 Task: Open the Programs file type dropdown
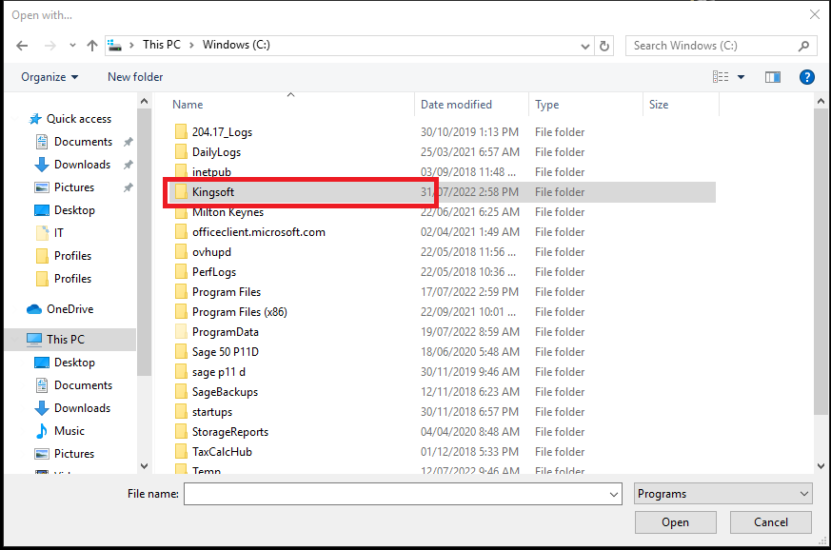tap(722, 494)
